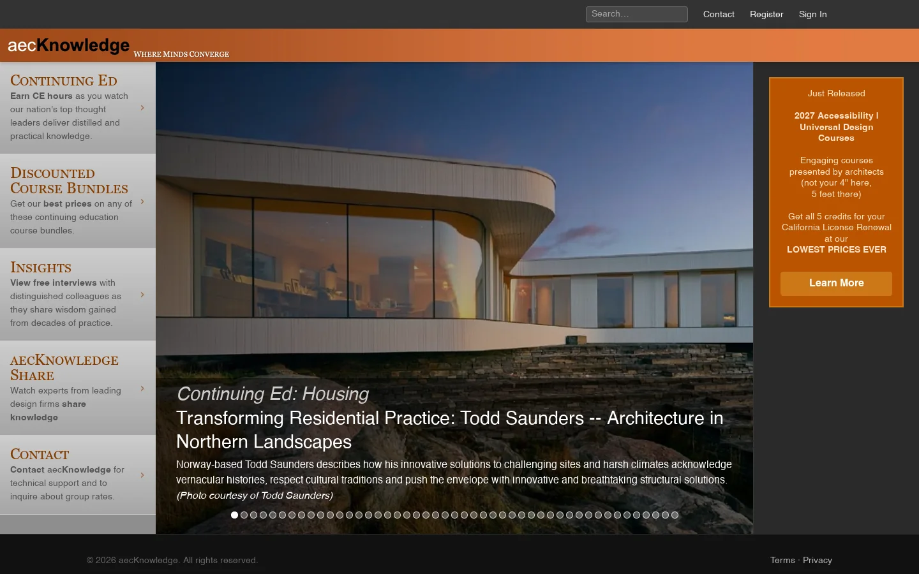Screen dimensions: 919x574
Task: Click "© 2026 aecKnowledge. All rights reserved." text
Action: [172, 560]
